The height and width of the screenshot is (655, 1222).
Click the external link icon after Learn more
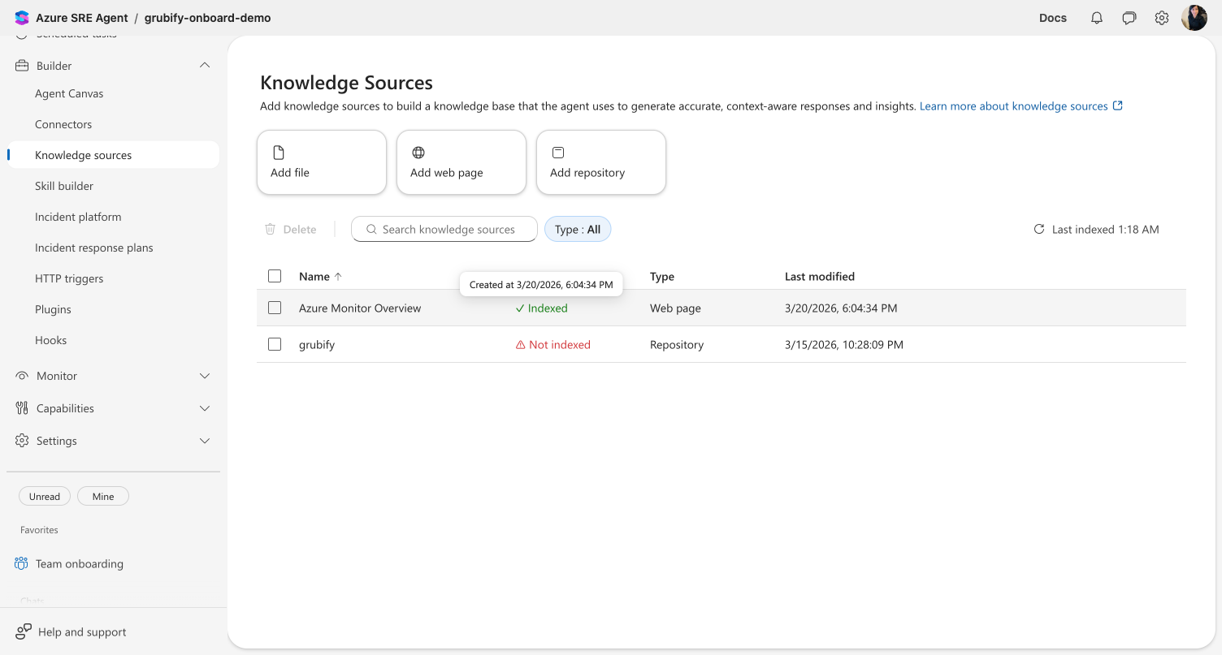1118,106
